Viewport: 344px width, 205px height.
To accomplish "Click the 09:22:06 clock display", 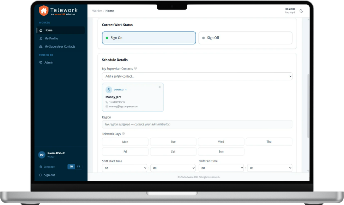I will point(290,9).
